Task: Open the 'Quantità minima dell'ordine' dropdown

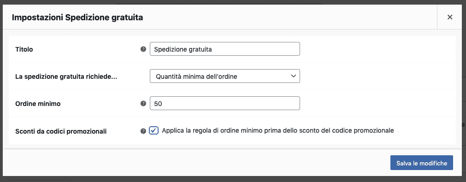Action: coord(224,76)
